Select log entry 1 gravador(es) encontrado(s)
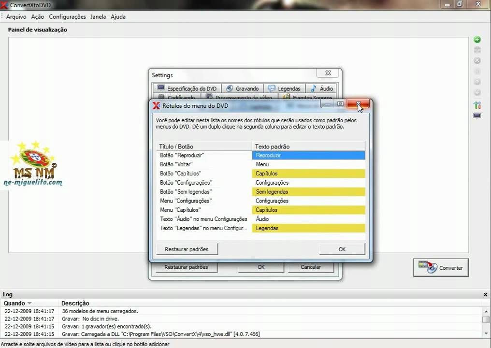This screenshot has height=348, width=491. [241, 326]
